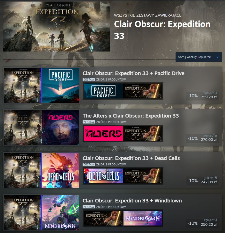Click the 250,20 zł discounted price box
The height and width of the screenshot is (233, 225).
pos(202,223)
